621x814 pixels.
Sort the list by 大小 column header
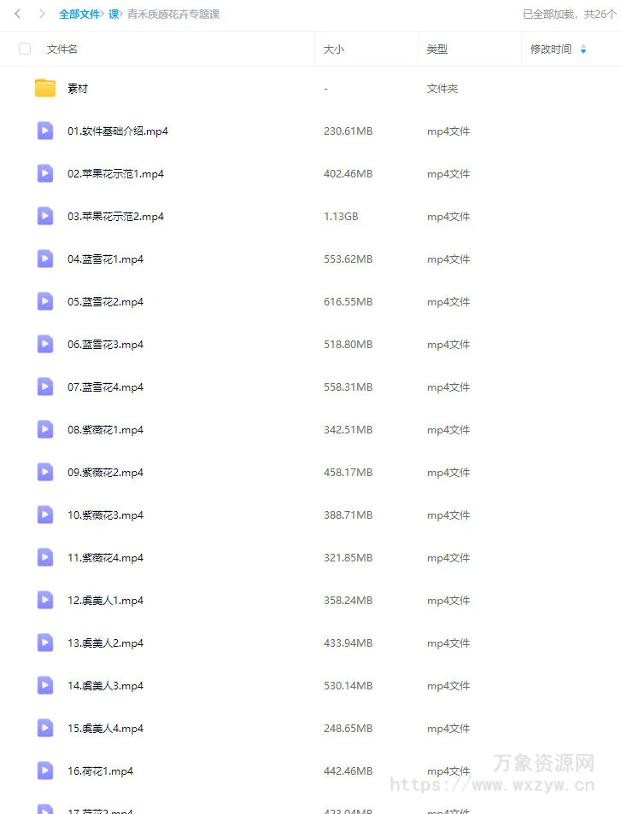pyautogui.click(x=334, y=49)
